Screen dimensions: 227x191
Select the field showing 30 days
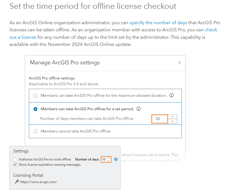(x=160, y=119)
